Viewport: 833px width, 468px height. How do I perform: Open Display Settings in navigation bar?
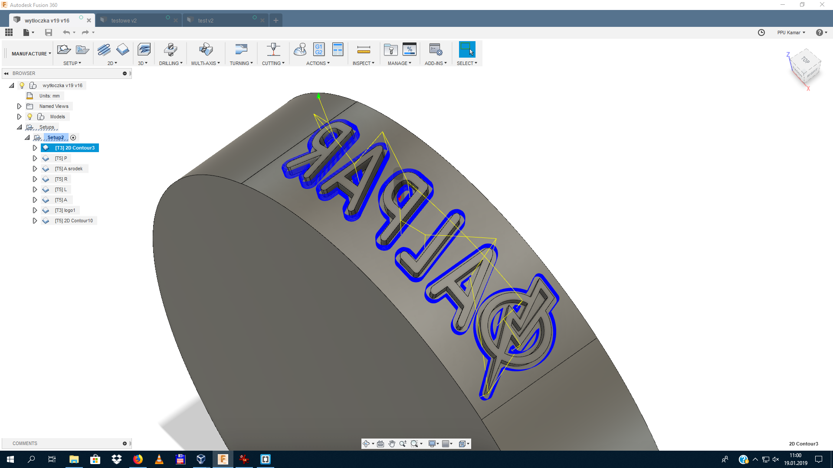[434, 444]
